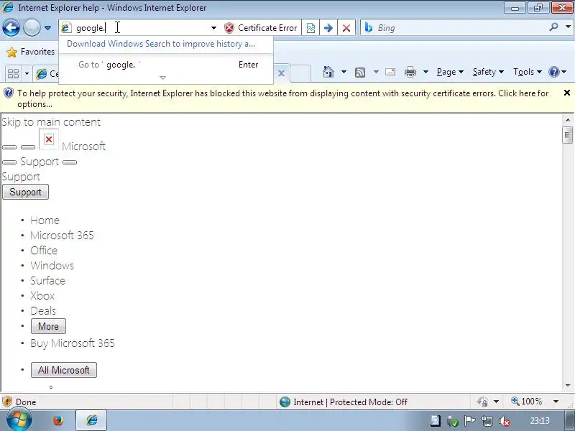Click the Microsoft link text
The image size is (575, 431).
(x=83, y=147)
